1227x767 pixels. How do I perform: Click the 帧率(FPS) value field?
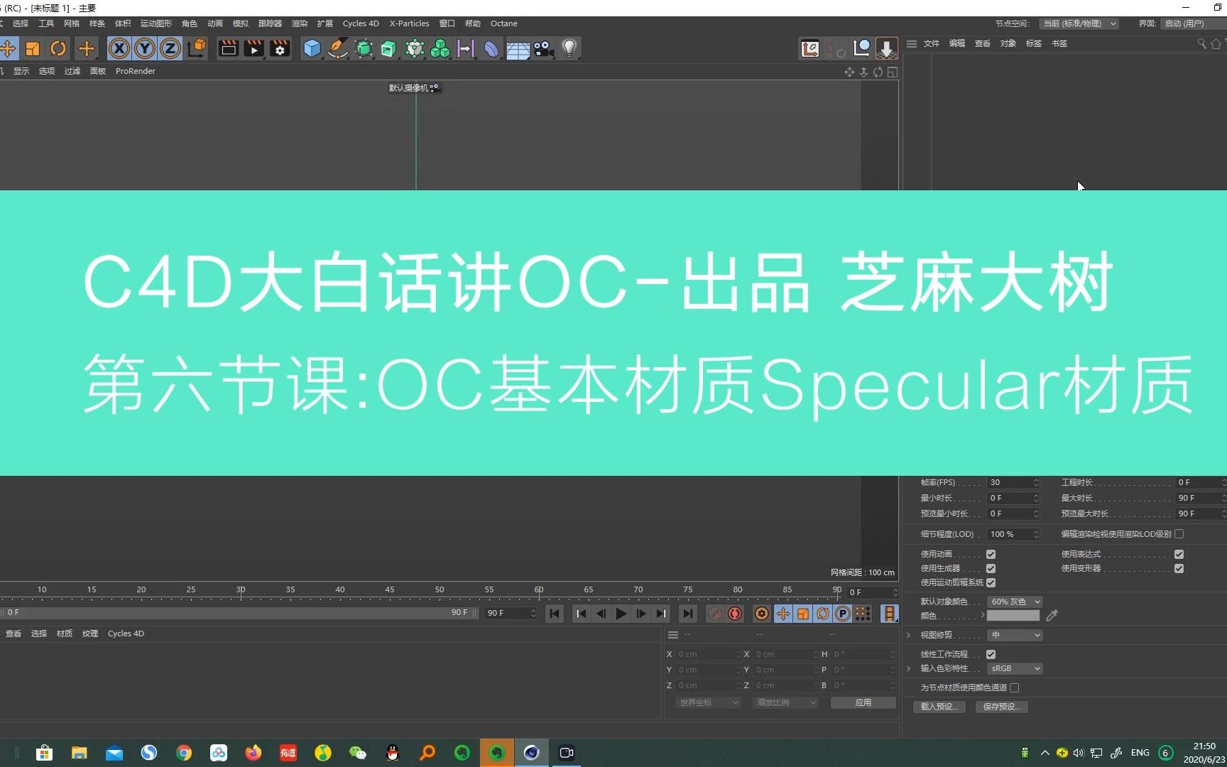tap(1013, 482)
